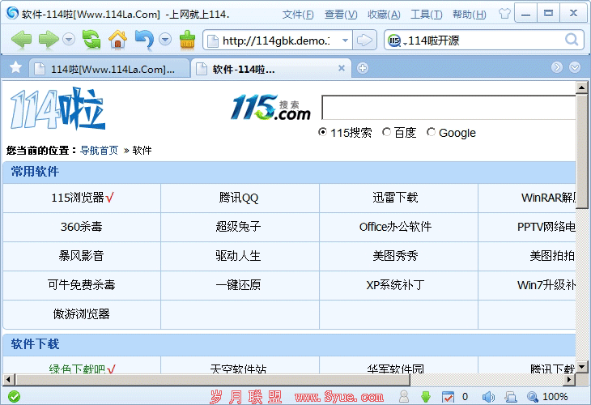Click the zoom magnifier showing 100%
The width and height of the screenshot is (591, 405).
click(x=533, y=397)
